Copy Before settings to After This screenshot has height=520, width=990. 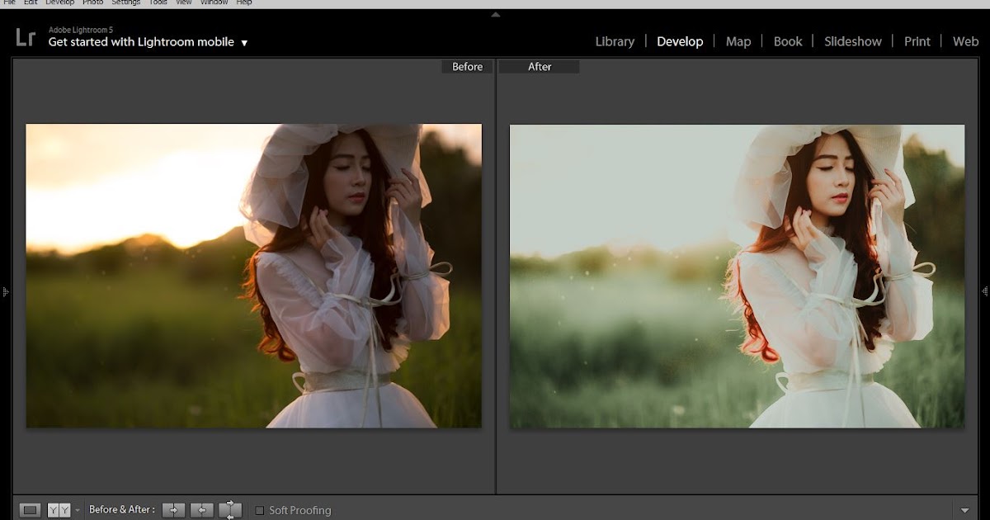173,510
